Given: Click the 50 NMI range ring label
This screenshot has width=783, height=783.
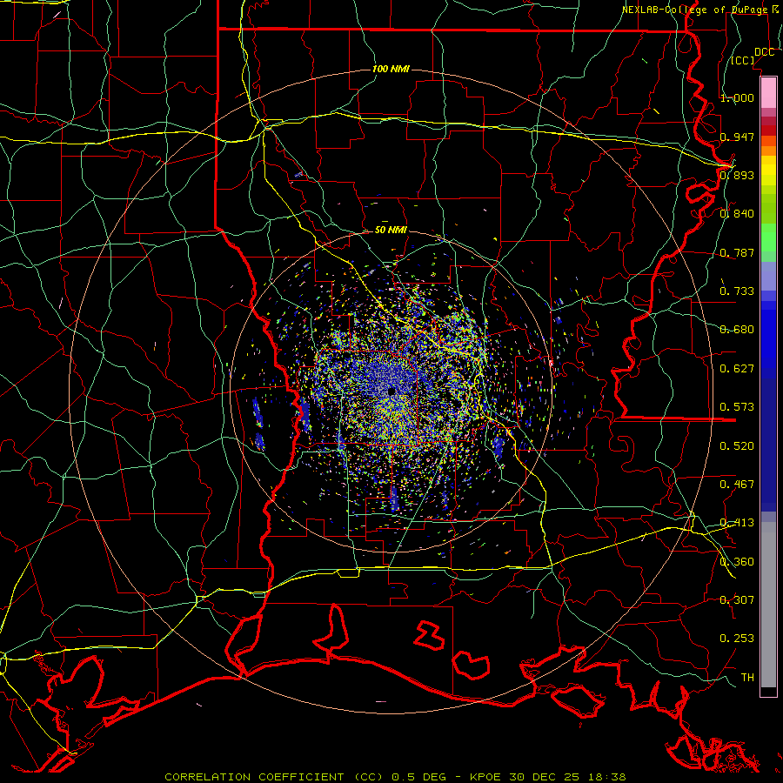Looking at the screenshot, I should click(391, 230).
